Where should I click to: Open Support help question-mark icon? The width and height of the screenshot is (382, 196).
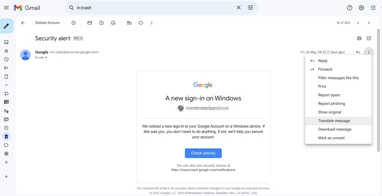[x=350, y=8]
